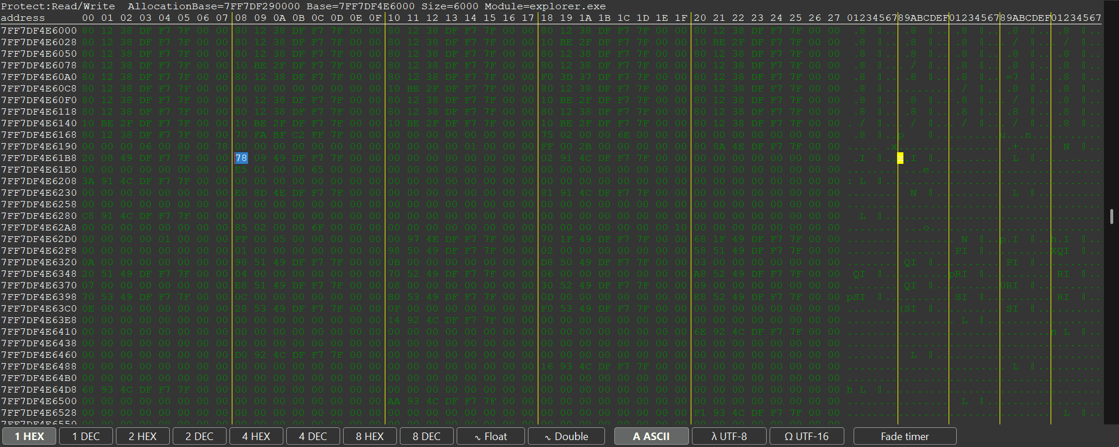Switch text column to λ UTF-8

[729, 436]
